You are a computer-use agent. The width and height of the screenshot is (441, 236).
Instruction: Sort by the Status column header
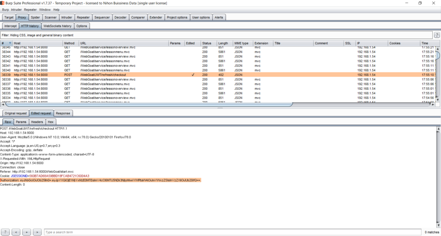click(x=209, y=43)
